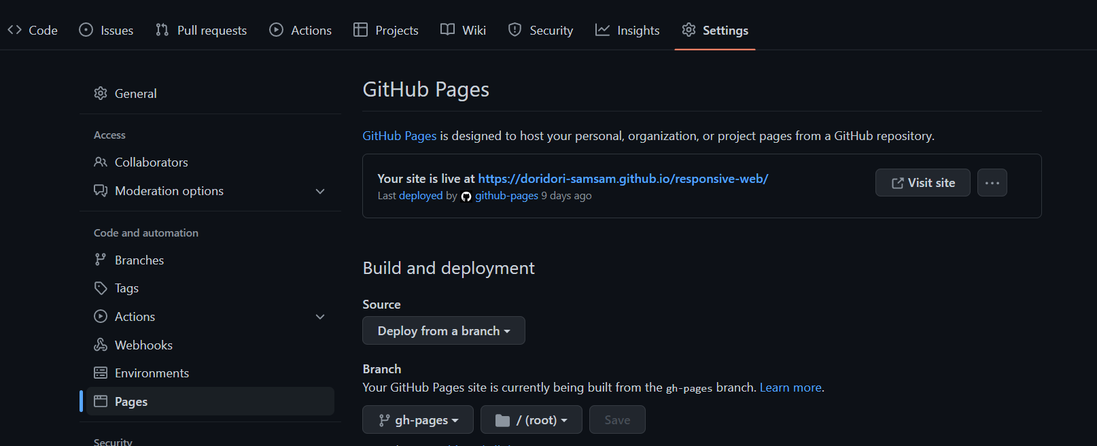The image size is (1097, 446).
Task: Click the Pull requests merge icon
Action: [162, 30]
